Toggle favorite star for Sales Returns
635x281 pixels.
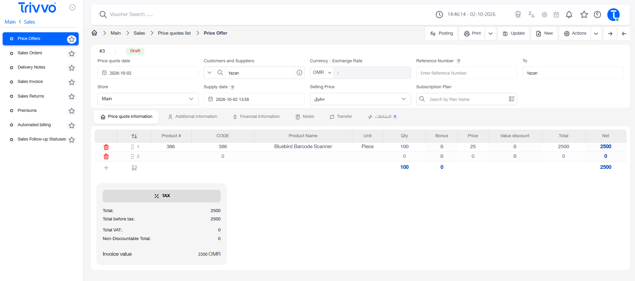(72, 97)
